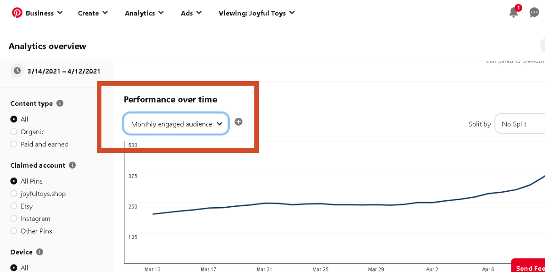Open the notifications bell
This screenshot has width=545, height=272.
coord(514,13)
